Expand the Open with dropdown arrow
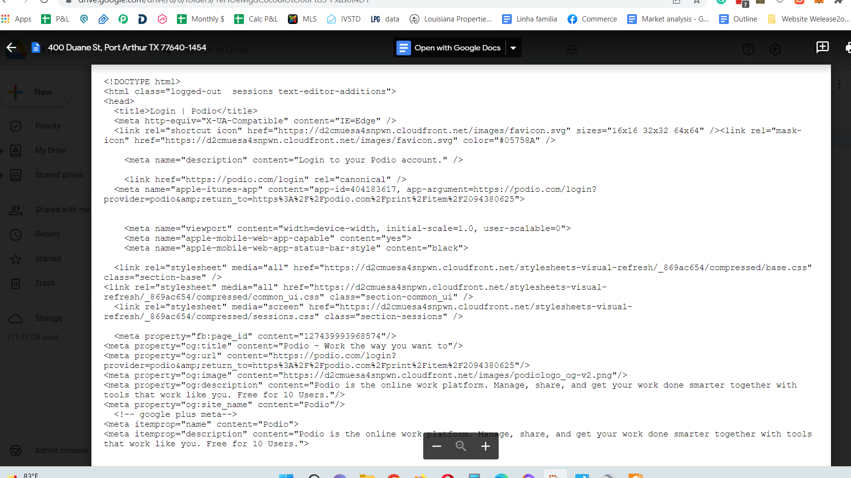 513,48
